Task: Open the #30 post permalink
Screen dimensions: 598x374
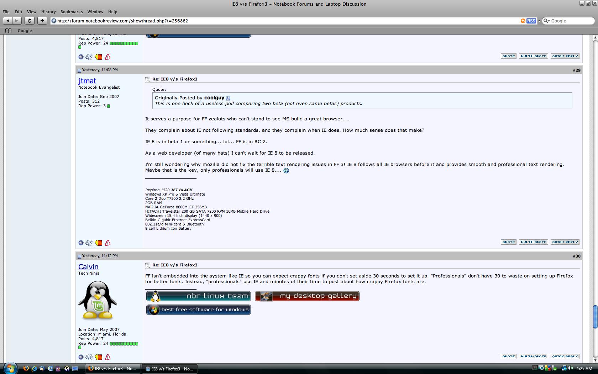Action: (x=577, y=256)
